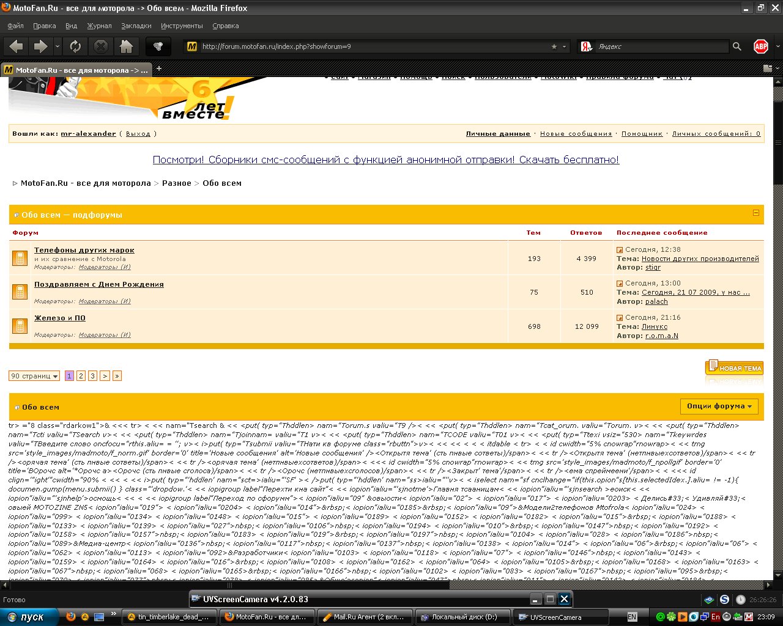Image resolution: width=783 pixels, height=626 pixels.
Task: Open Поздравляем с Днем Рождения subforum
Action: pyautogui.click(x=99, y=284)
